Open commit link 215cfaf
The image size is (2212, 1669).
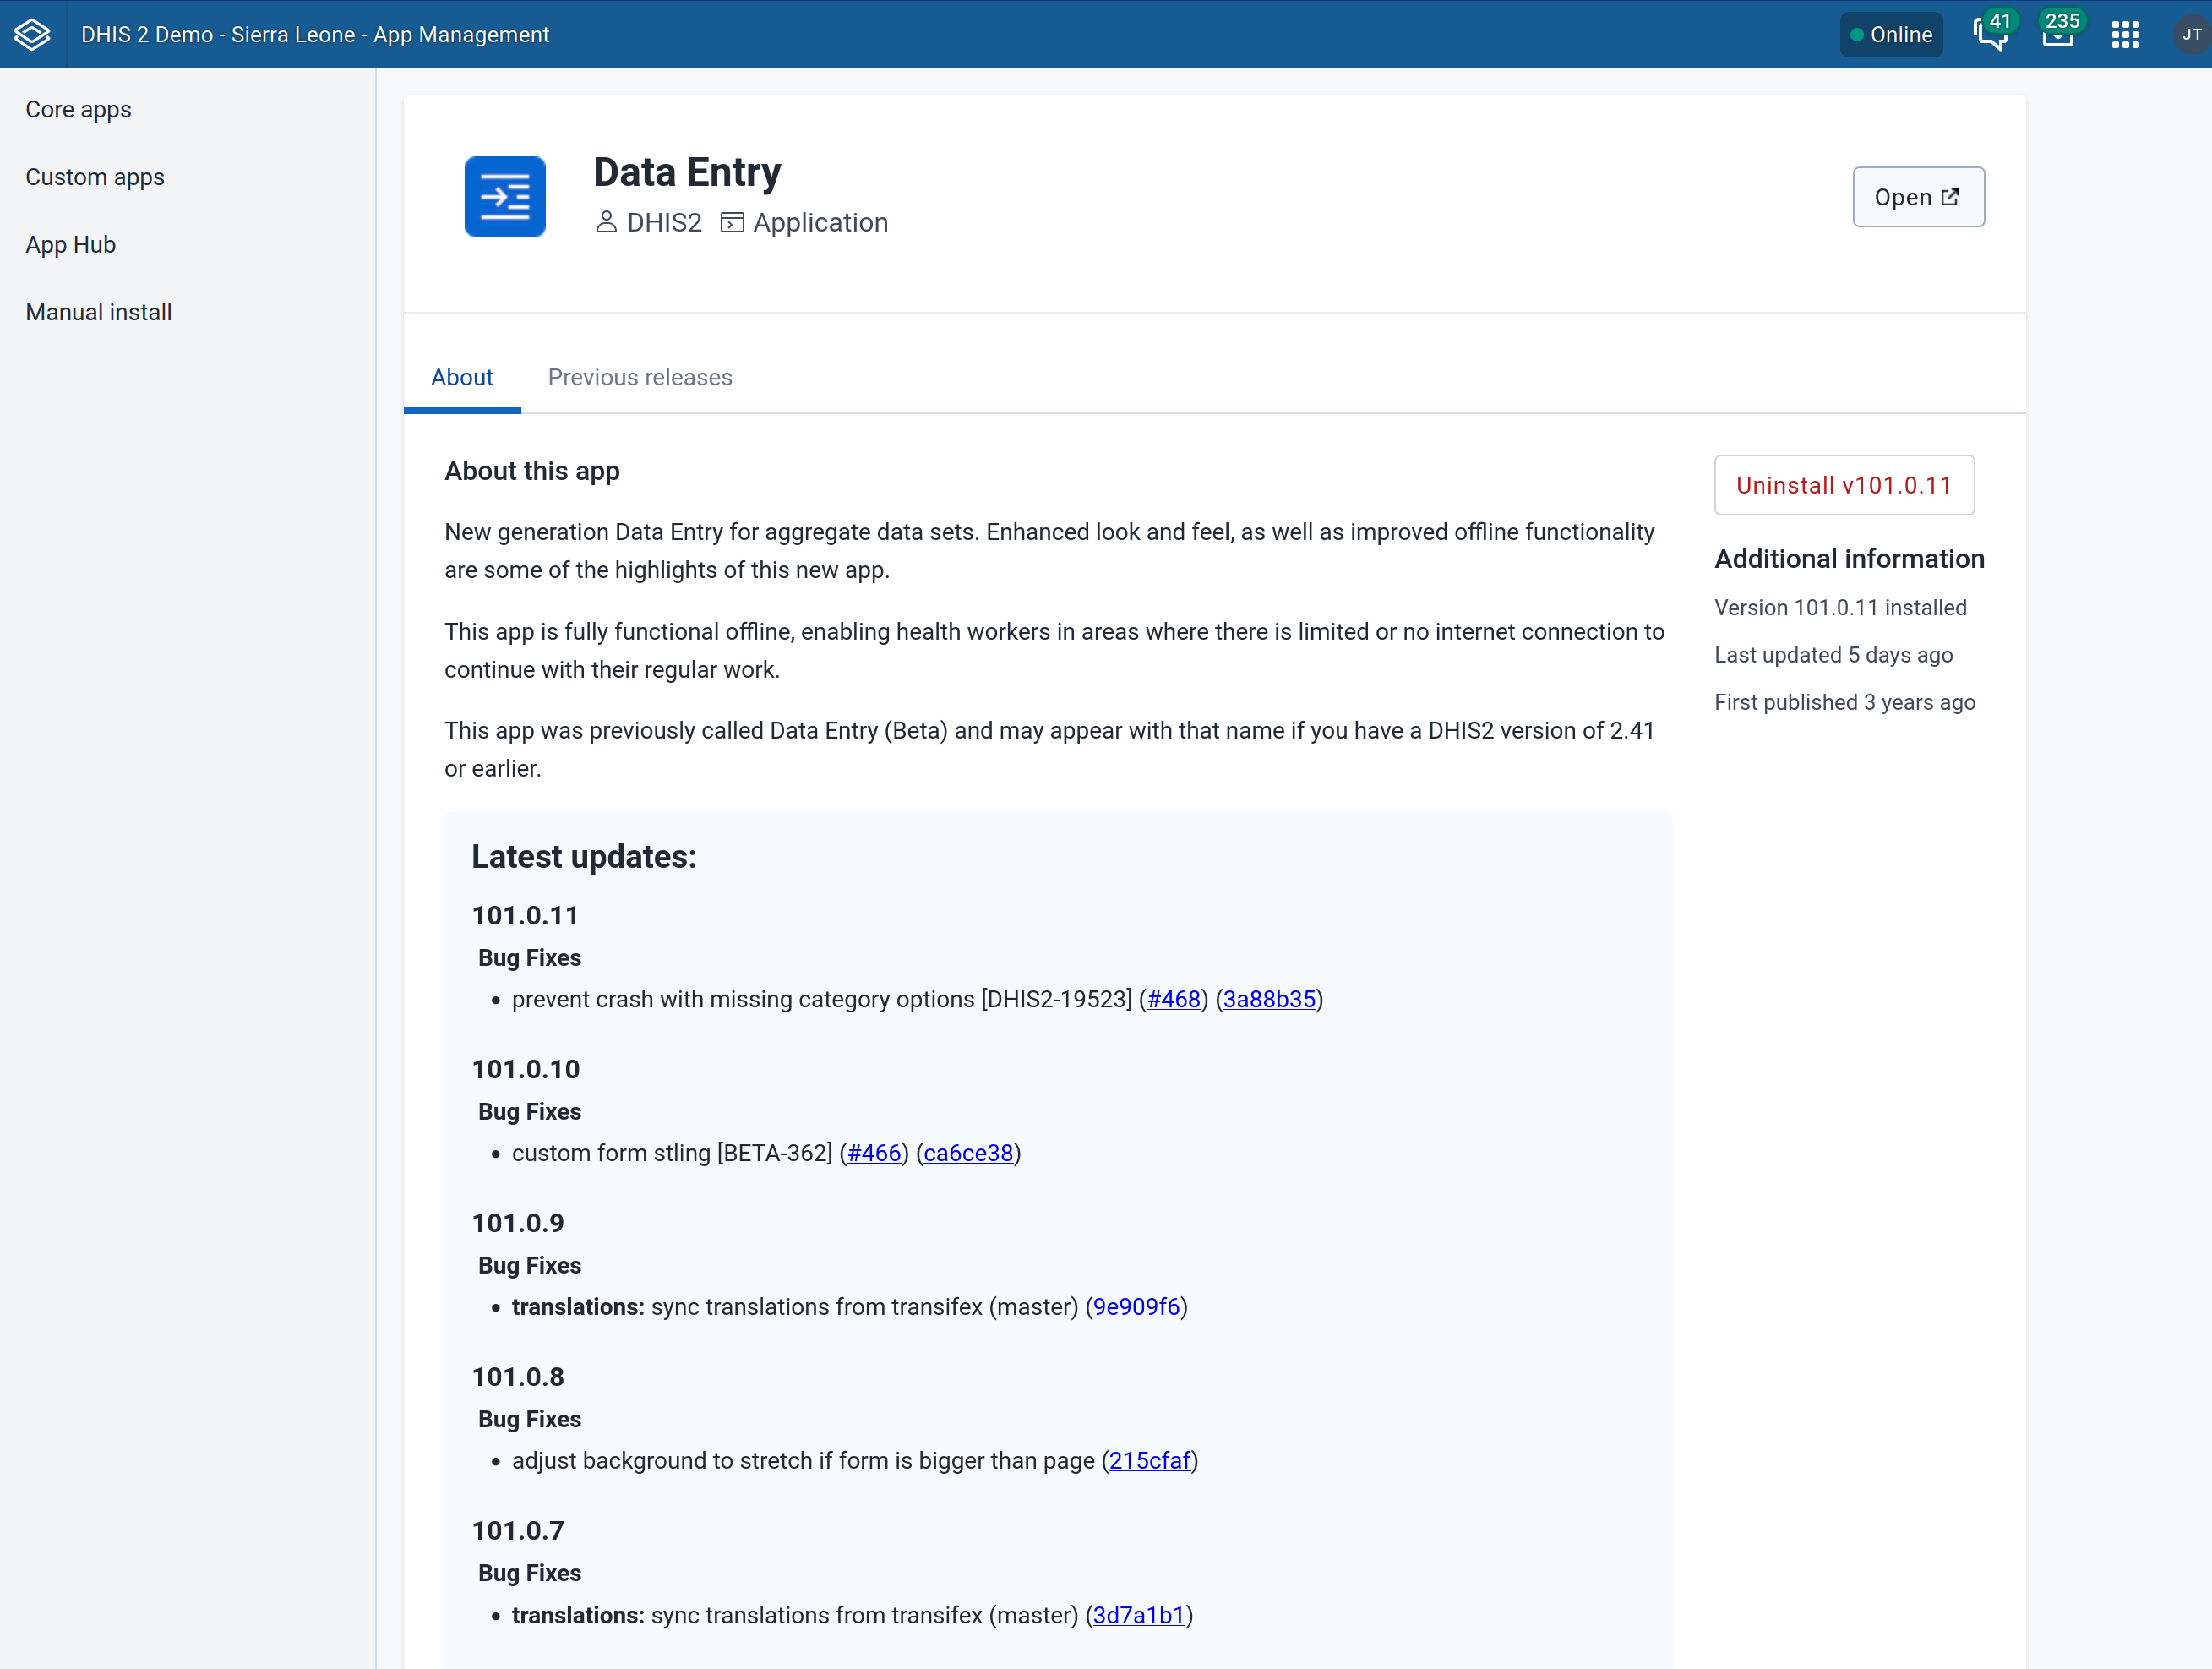(x=1150, y=1461)
